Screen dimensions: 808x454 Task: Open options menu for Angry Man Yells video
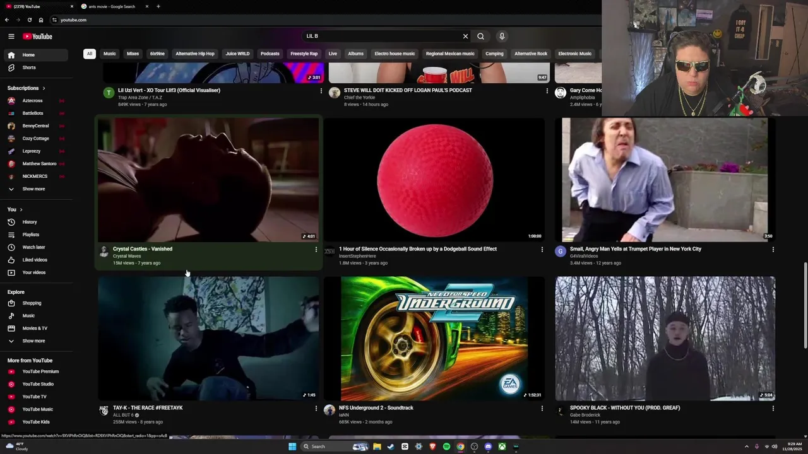click(x=773, y=250)
